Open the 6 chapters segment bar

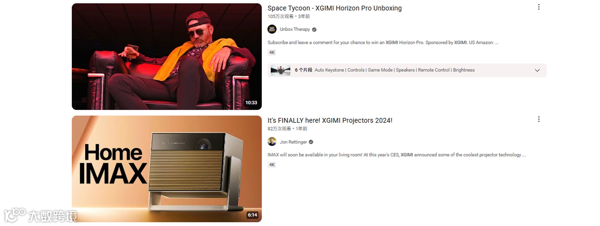pyautogui.click(x=407, y=70)
